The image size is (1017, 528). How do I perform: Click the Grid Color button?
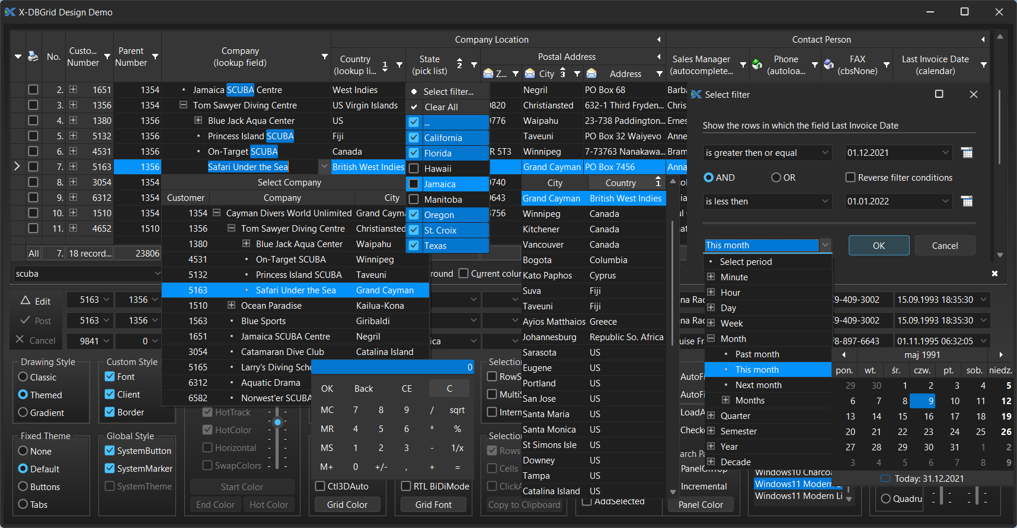(347, 505)
